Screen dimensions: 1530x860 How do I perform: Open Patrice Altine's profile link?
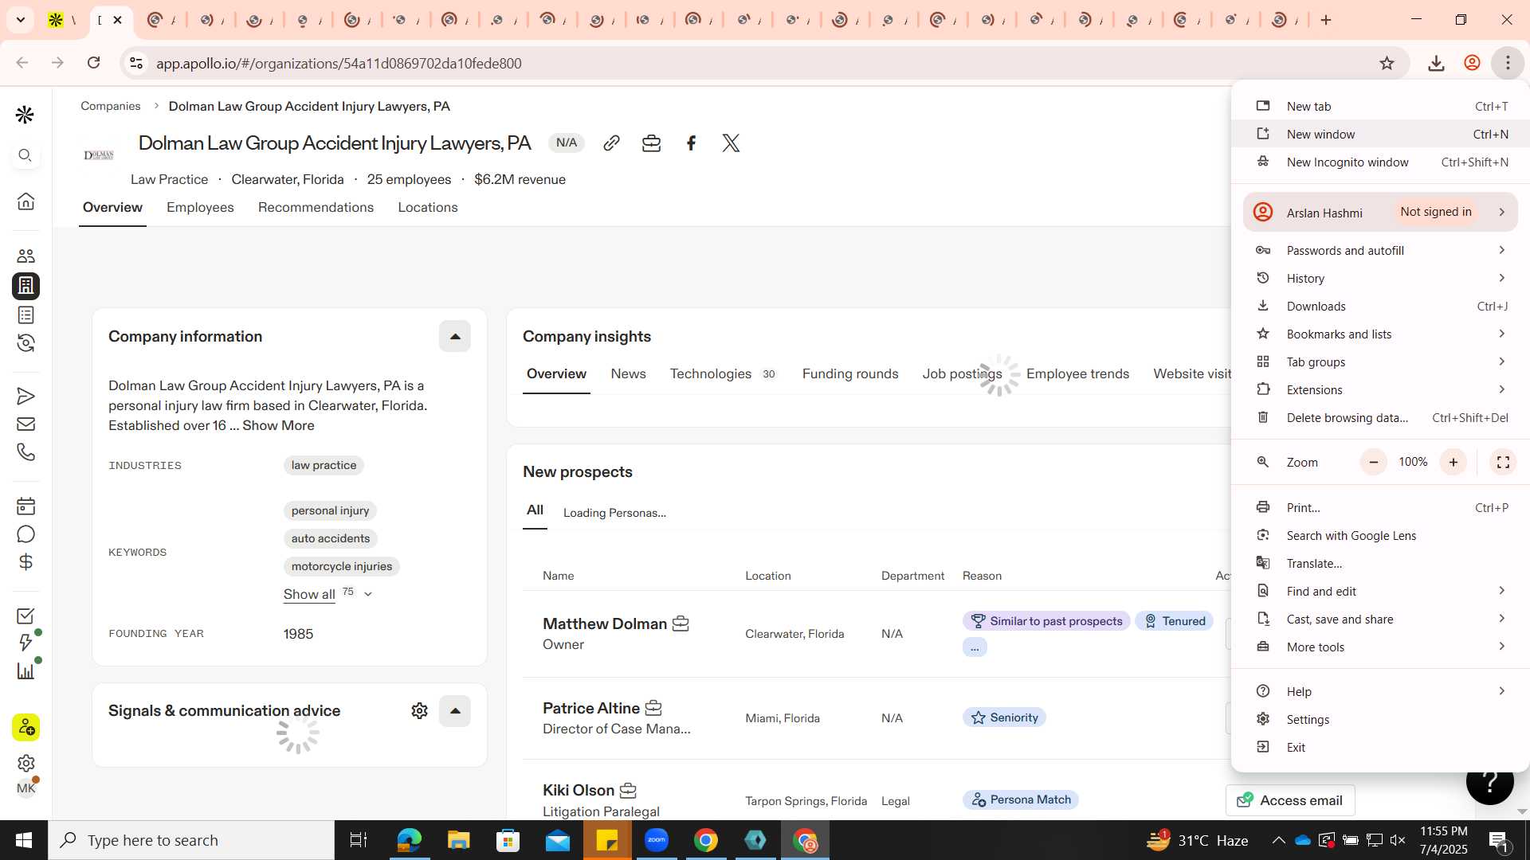tap(591, 708)
